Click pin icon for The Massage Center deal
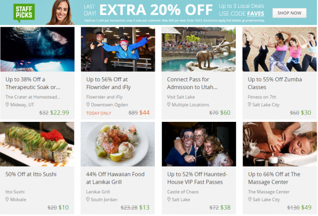Viewport: 318px width, 216px height. [x=250, y=200]
